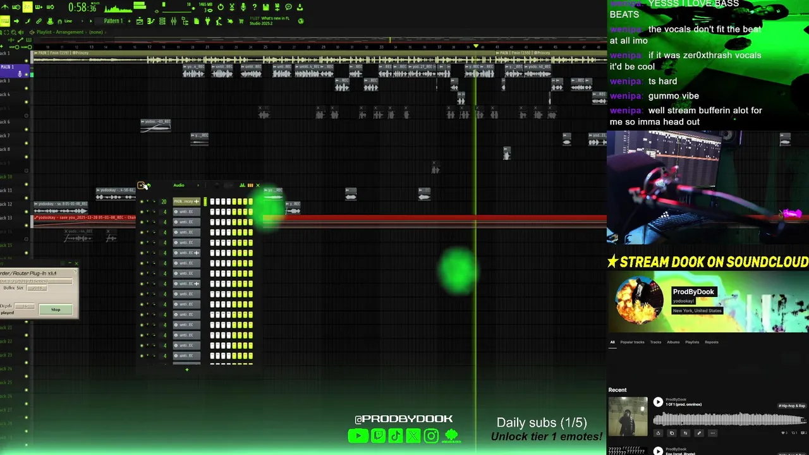The width and height of the screenshot is (809, 455).
Task: Switch to the Reposts tab on SoundCloud
Action: tap(712, 342)
